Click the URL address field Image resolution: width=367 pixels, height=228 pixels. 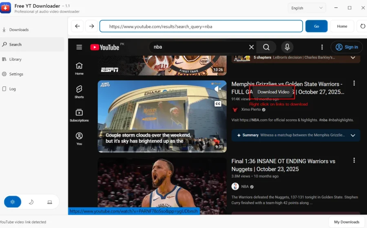pyautogui.click(x=201, y=26)
